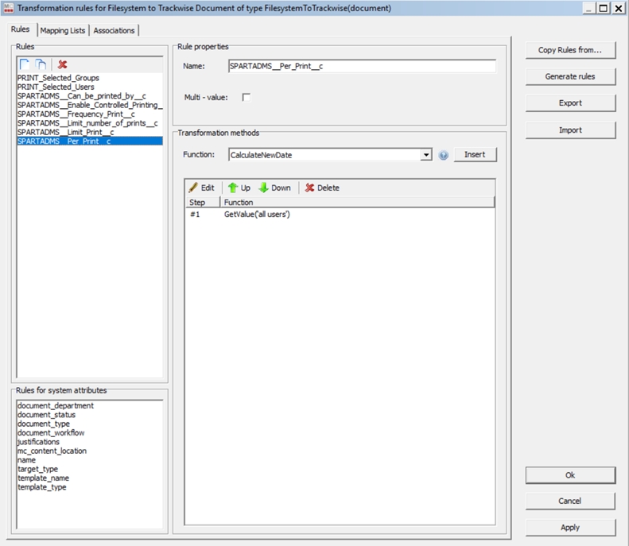Open the Associations tab
This screenshot has height=546, width=629.
pos(115,30)
